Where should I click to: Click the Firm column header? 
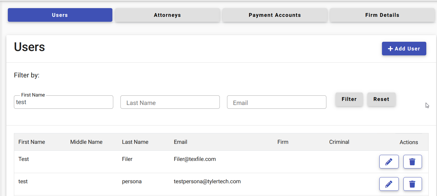coord(283,142)
